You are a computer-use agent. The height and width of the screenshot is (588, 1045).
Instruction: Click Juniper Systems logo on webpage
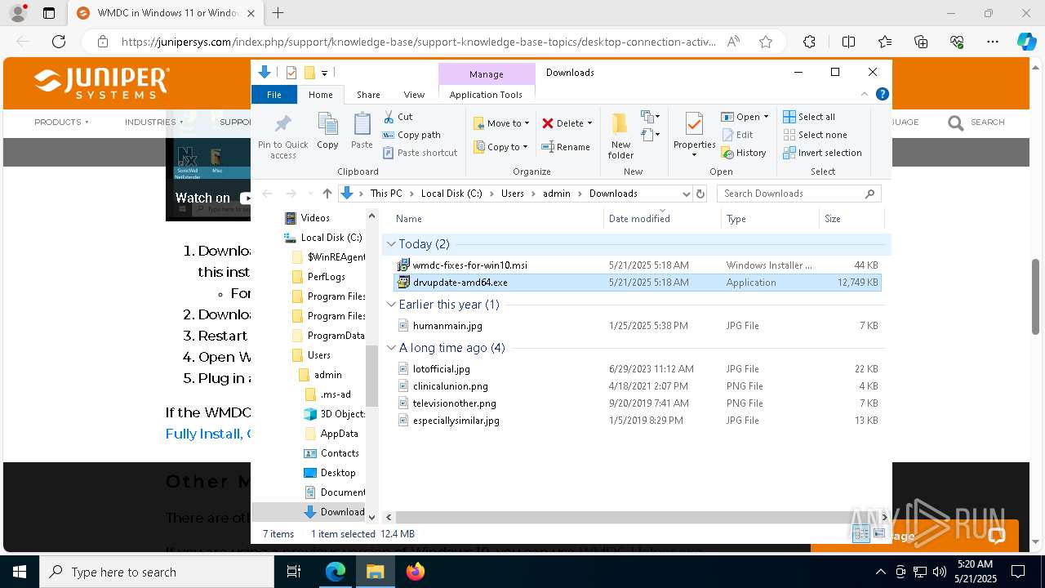(x=101, y=82)
